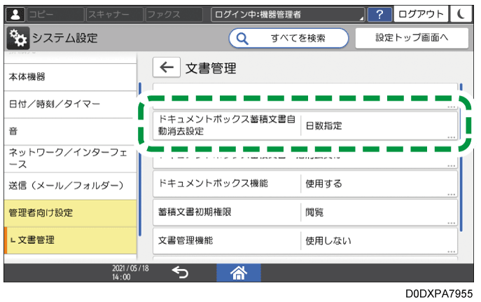Tap the energy saver moon icon
The height and width of the screenshot is (302, 481).
pyautogui.click(x=461, y=14)
